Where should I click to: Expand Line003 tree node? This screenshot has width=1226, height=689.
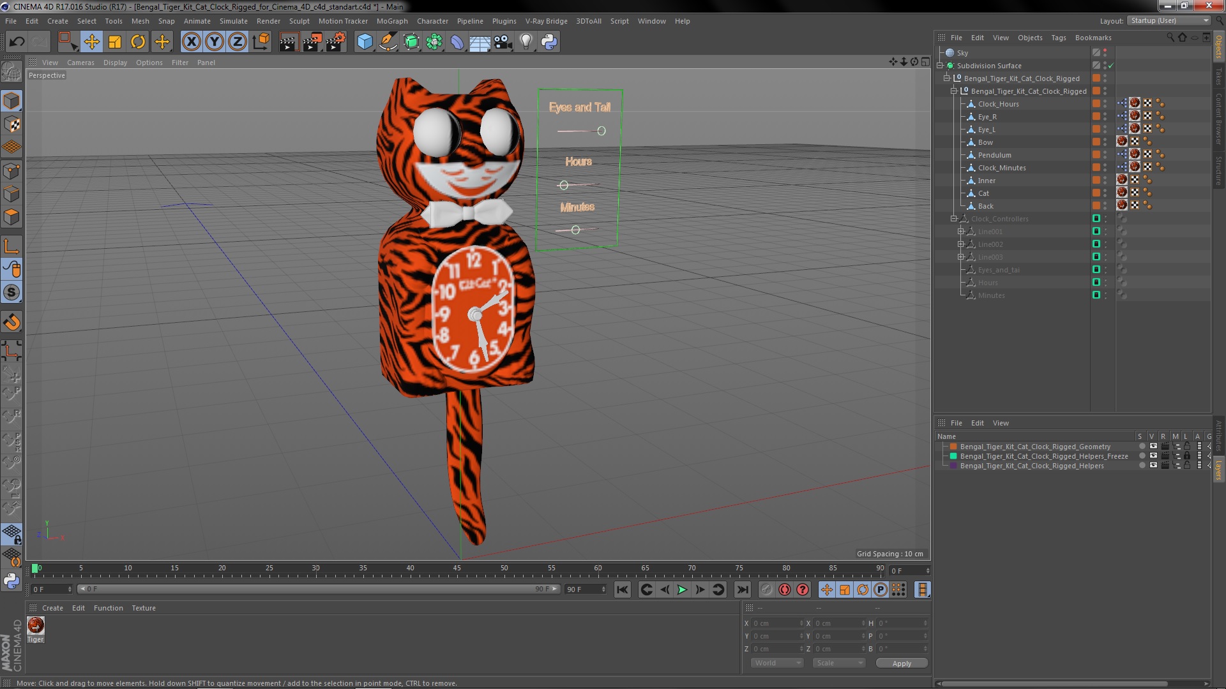tap(960, 257)
